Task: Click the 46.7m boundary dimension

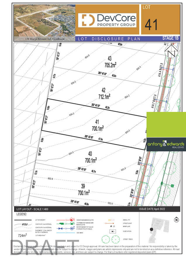Action: tap(94, 171)
